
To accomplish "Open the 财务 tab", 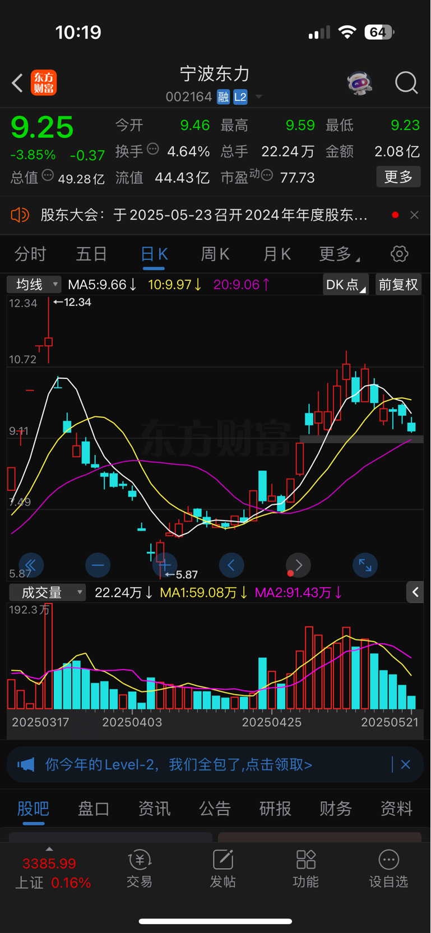I will (336, 809).
